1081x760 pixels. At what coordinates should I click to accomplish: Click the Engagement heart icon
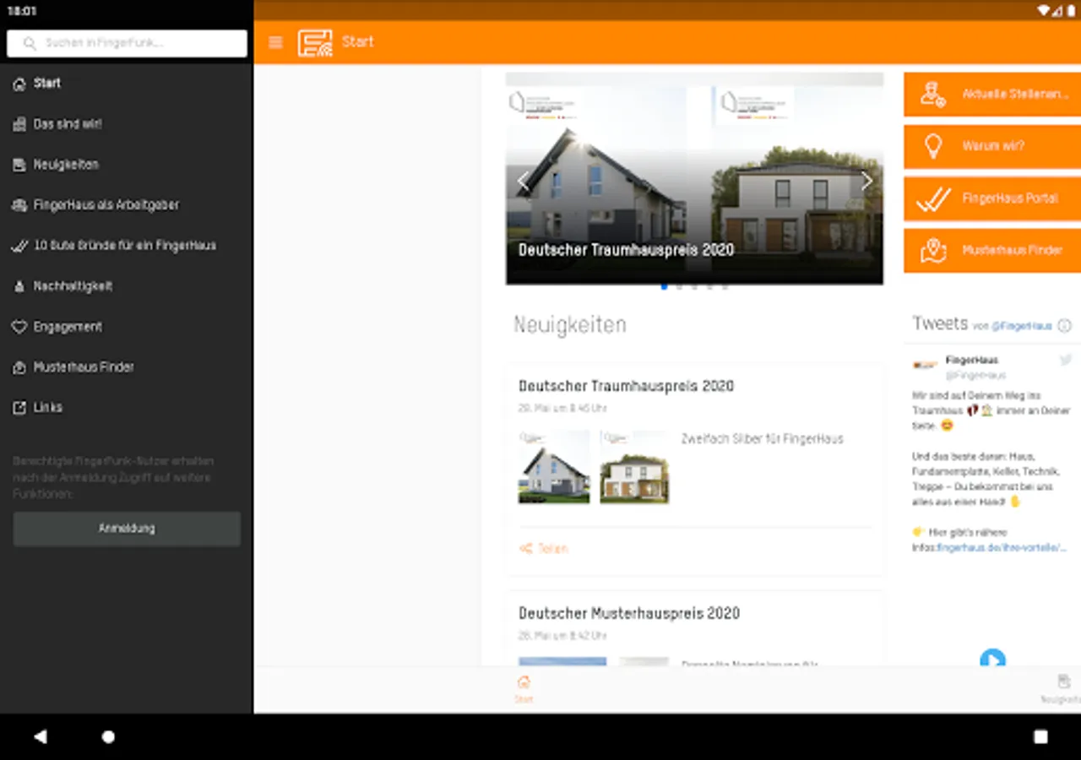pos(19,327)
